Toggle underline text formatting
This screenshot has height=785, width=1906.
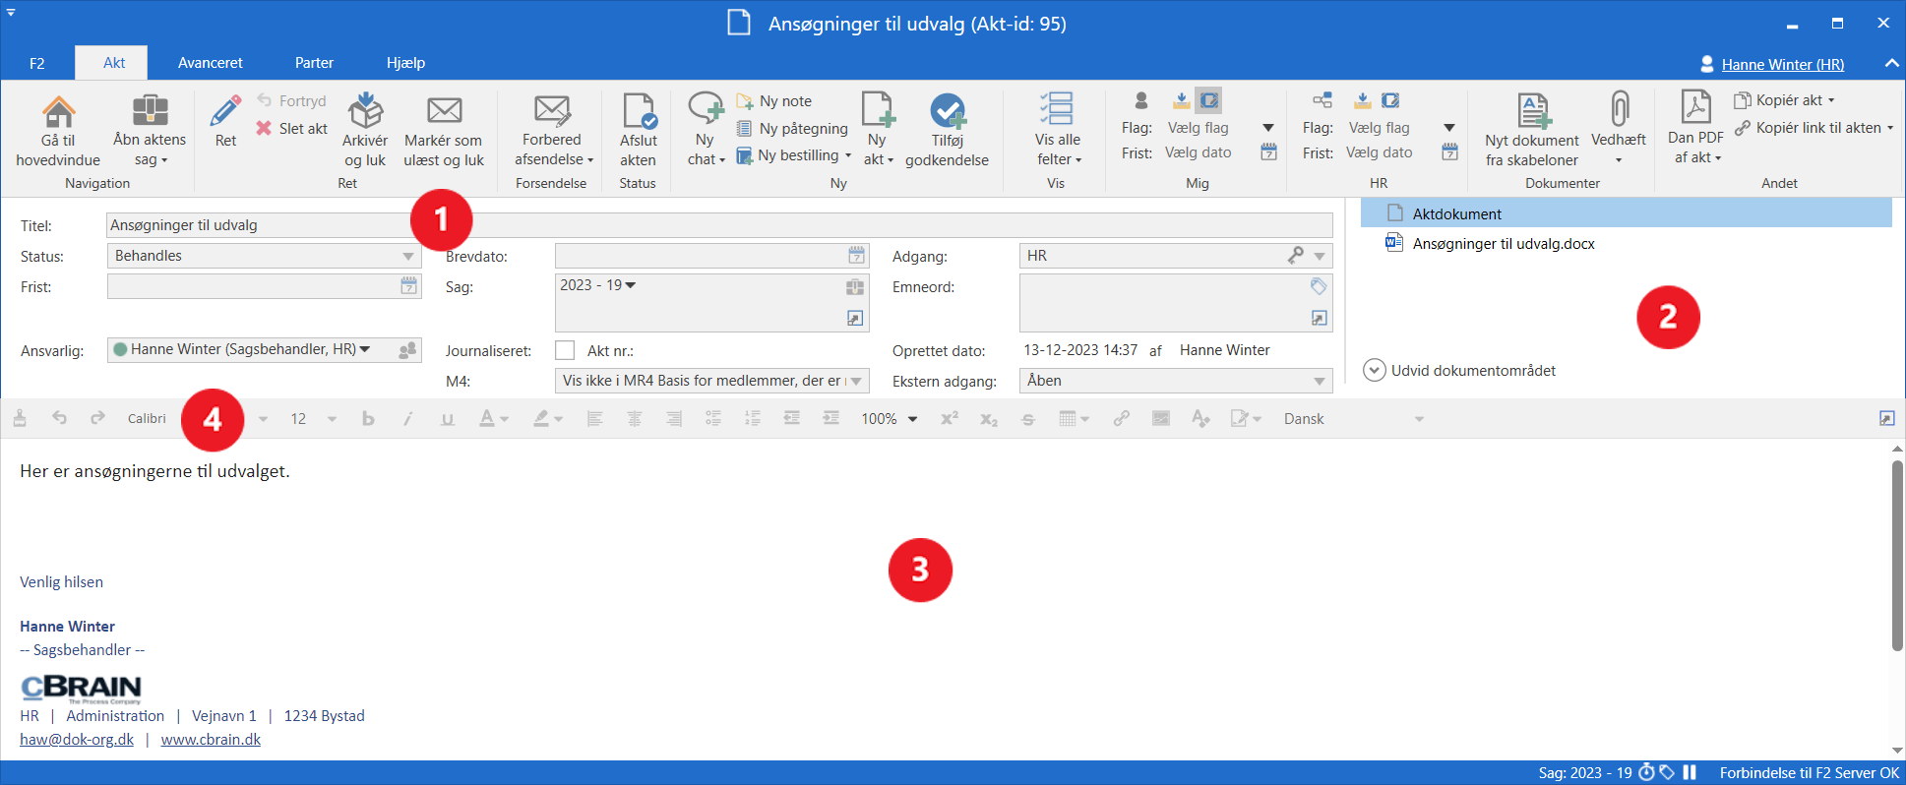pyautogui.click(x=448, y=419)
